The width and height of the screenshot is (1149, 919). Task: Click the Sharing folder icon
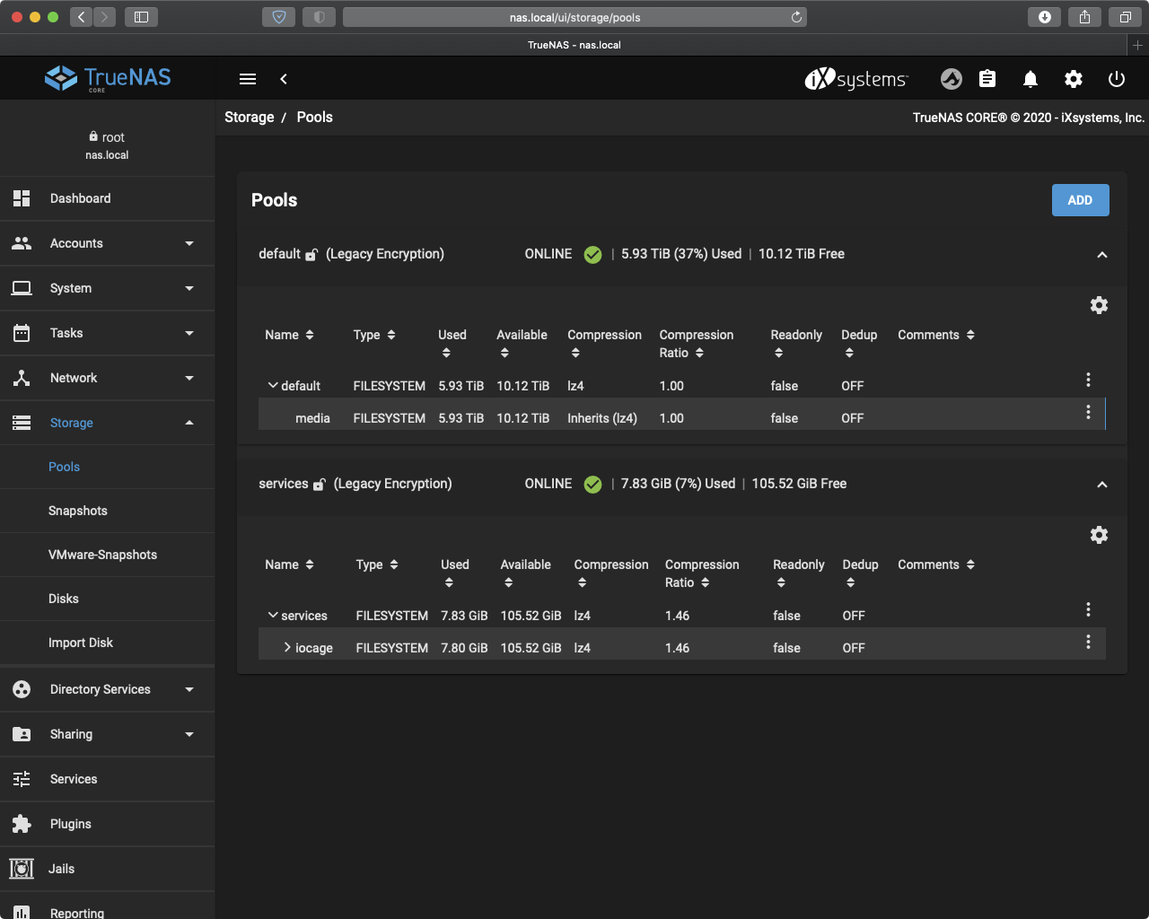pyautogui.click(x=22, y=734)
